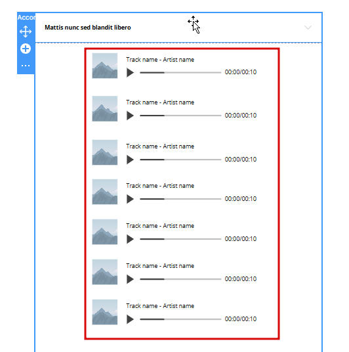Screen dimensions: 349x352
Task: Click the first track's cover thumbnail
Action: coord(105,66)
